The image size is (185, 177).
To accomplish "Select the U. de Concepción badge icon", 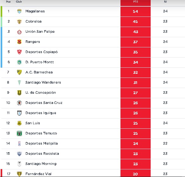I will pyautogui.click(x=19, y=93).
